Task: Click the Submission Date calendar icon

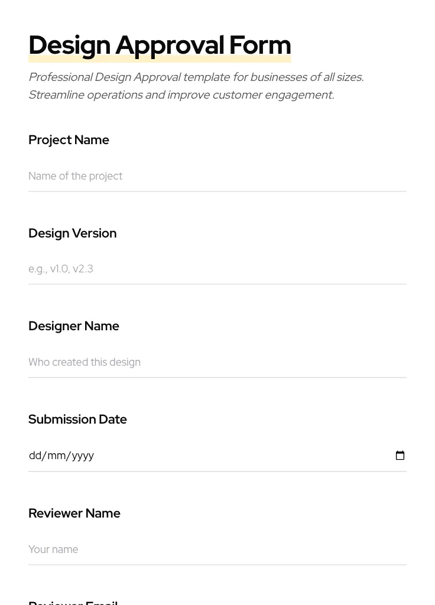Action: coord(400,455)
